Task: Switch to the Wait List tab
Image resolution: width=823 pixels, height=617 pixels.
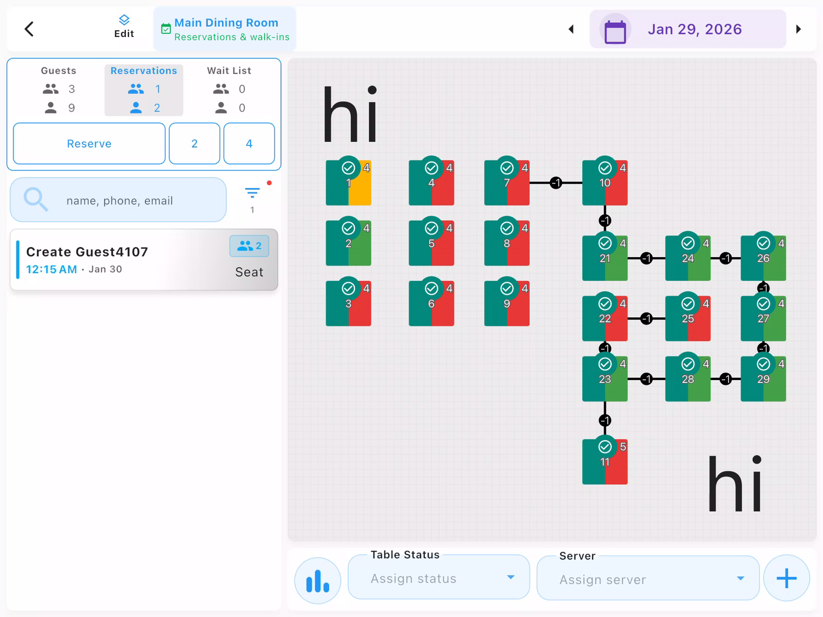Action: [229, 89]
